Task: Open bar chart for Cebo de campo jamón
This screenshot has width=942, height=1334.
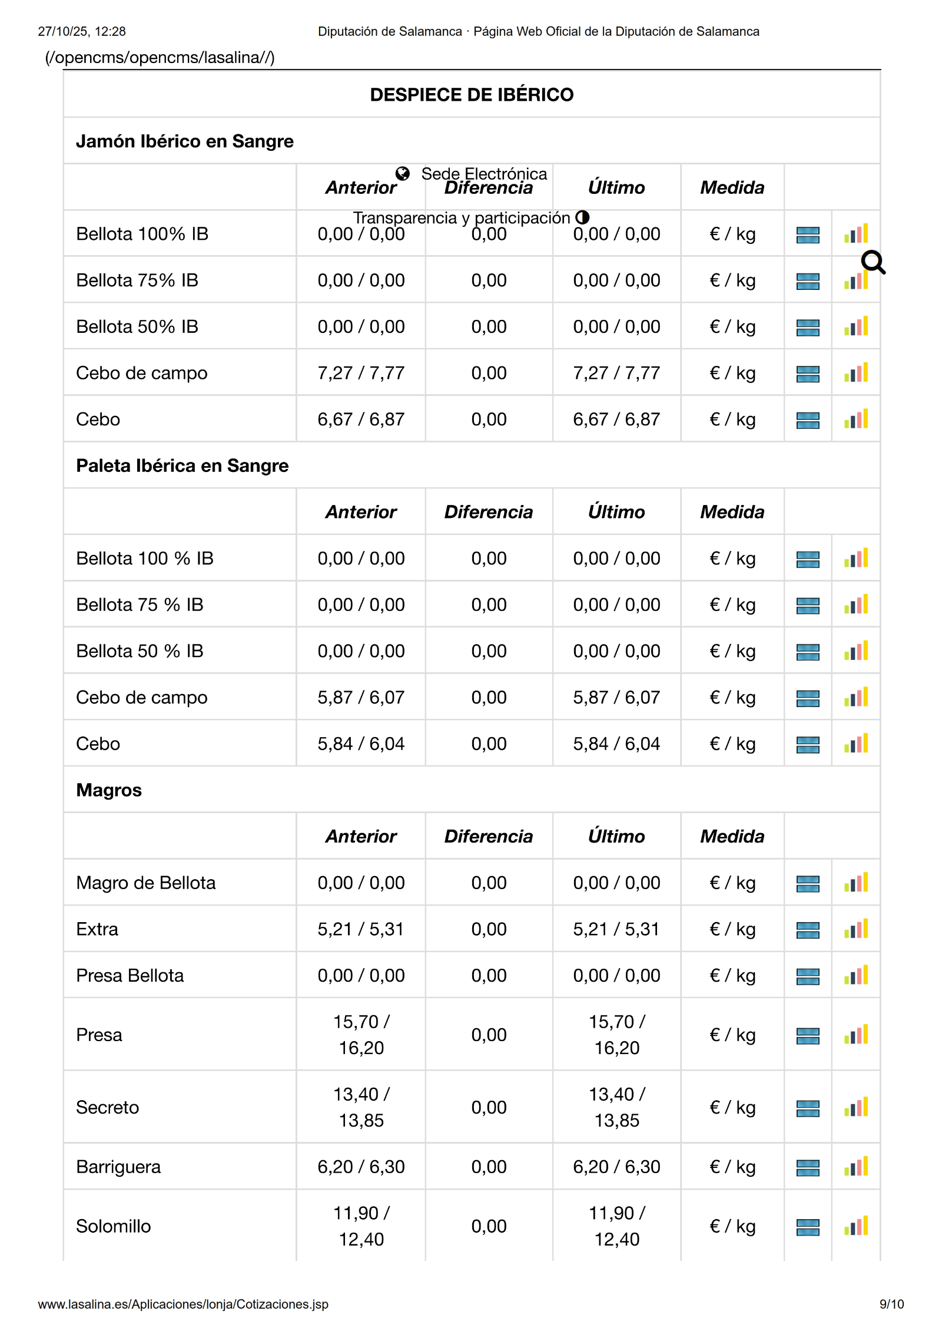Action: coord(856,373)
